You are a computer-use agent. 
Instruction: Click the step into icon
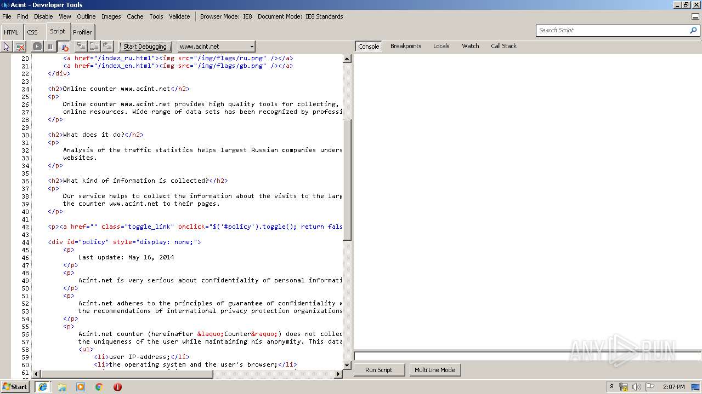81,47
